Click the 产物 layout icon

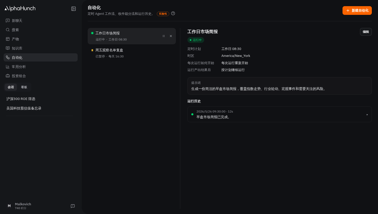coord(8,39)
